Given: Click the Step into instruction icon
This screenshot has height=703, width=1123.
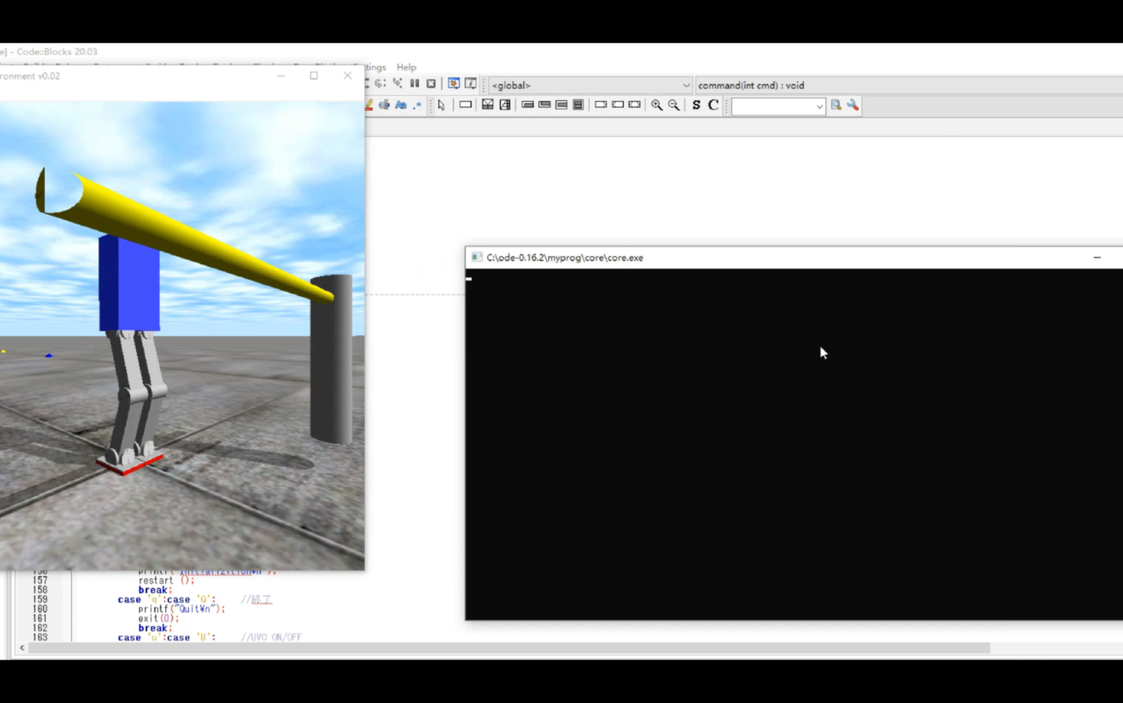Looking at the screenshot, I should coord(398,84).
